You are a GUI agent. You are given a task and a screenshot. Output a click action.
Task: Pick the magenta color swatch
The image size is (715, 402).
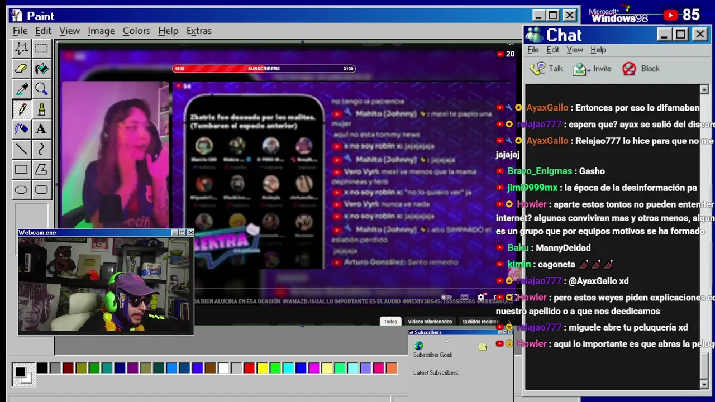point(314,368)
